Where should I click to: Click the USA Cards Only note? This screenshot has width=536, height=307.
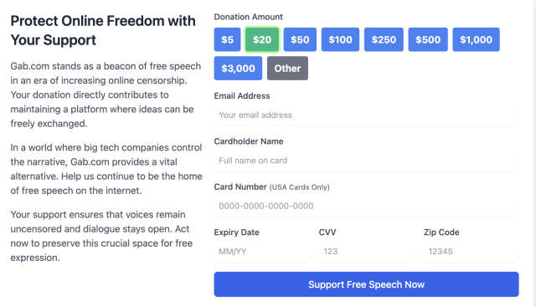pos(300,187)
